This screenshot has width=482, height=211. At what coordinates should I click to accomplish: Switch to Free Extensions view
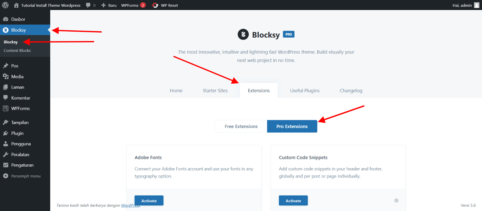click(x=241, y=126)
